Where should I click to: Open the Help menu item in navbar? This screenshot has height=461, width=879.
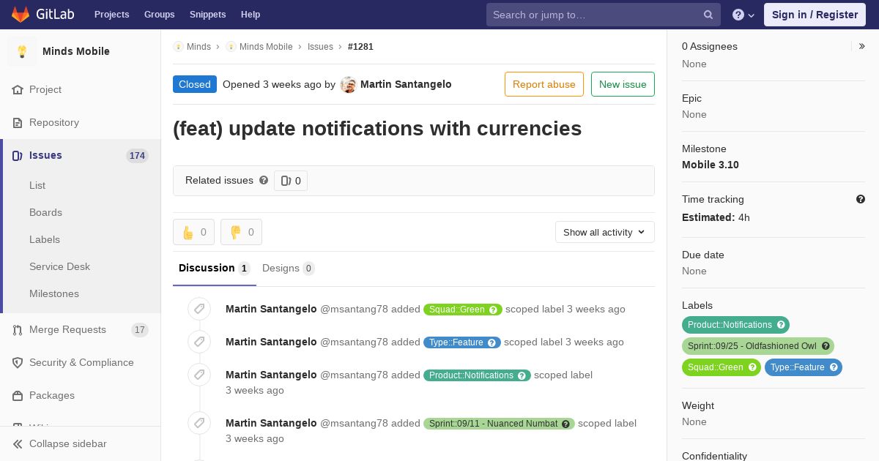click(x=251, y=15)
